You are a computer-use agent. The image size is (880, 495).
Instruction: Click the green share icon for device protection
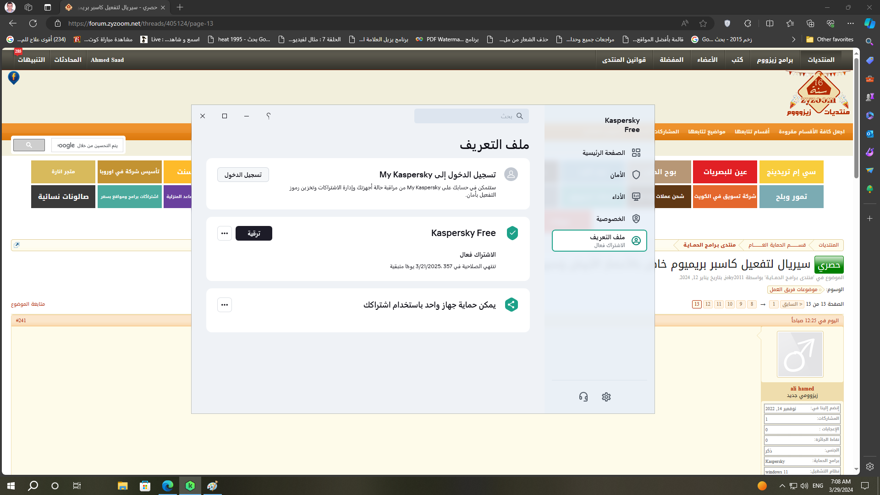511,304
